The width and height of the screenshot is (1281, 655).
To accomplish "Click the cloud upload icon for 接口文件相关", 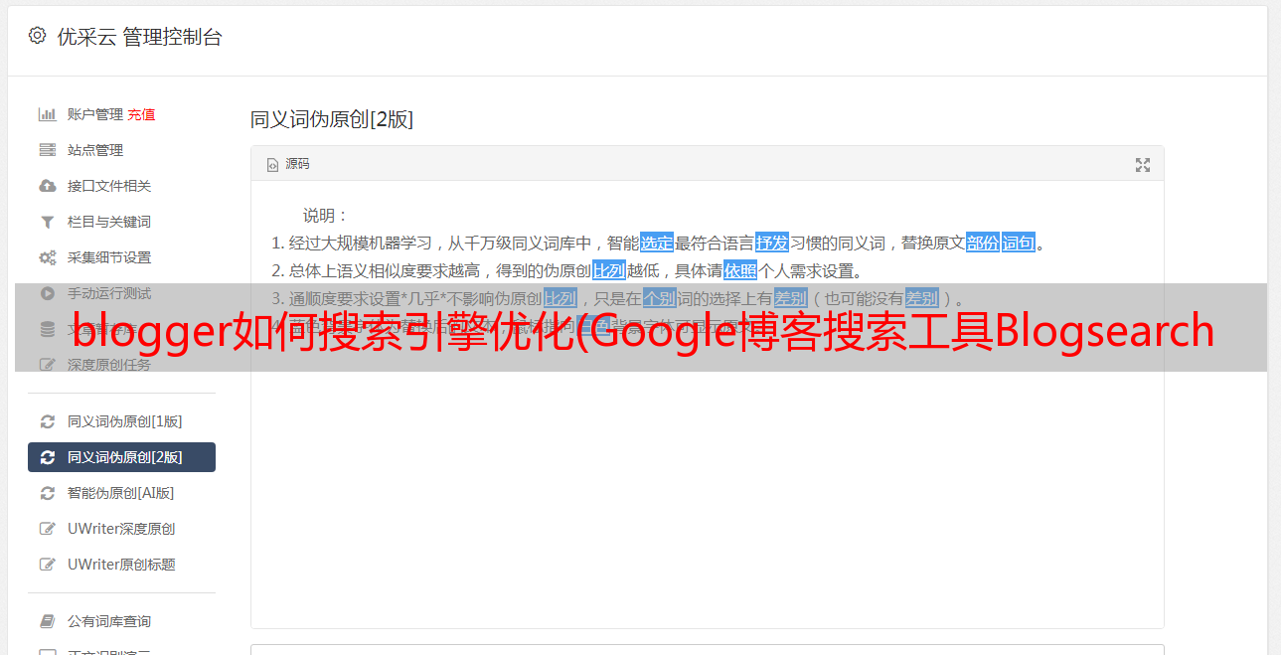I will [47, 186].
